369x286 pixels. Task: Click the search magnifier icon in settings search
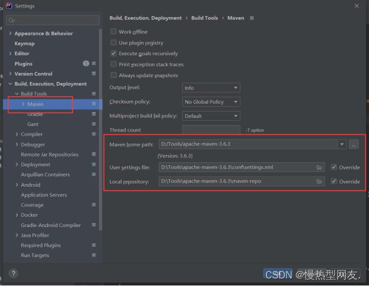12,20
